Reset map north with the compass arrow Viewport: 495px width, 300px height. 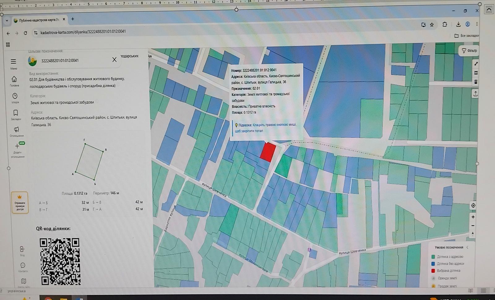[472, 234]
